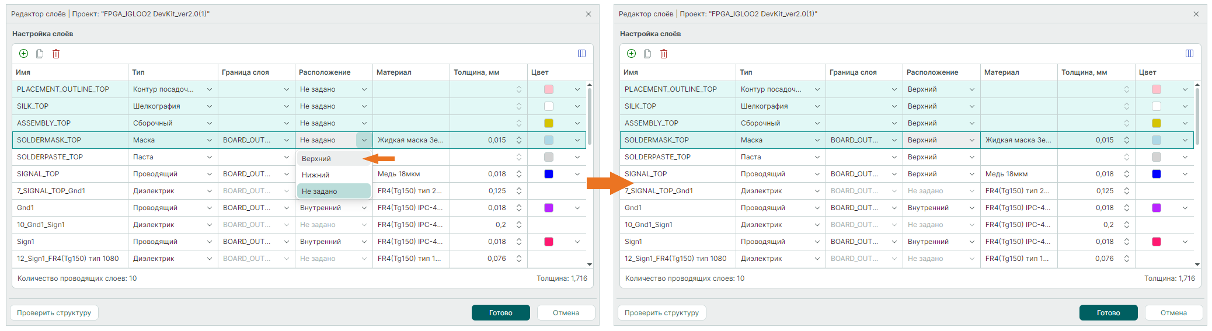The height and width of the screenshot is (331, 1212).
Task: Click the "Готово" button in right dialog
Action: [1108, 313]
